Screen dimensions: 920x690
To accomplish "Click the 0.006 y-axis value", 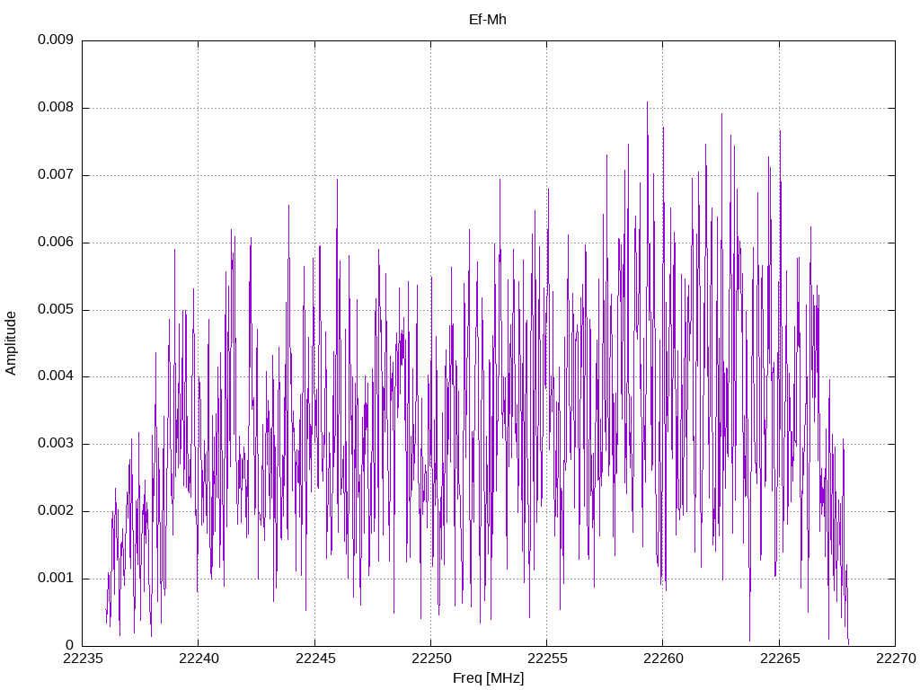I will pos(56,243).
